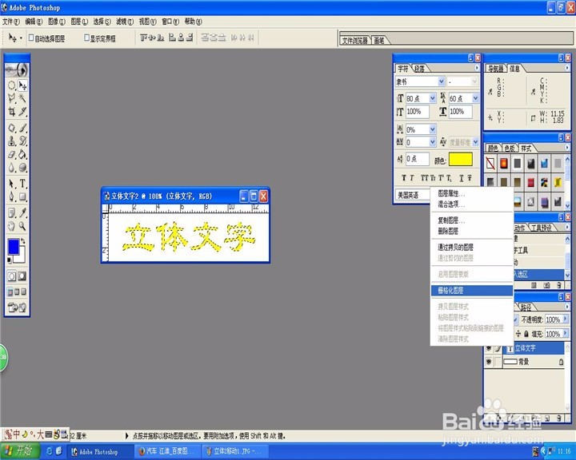Image resolution: width=576 pixels, height=460 pixels.
Task: Select the Healing Brush tool
Action: click(12, 128)
